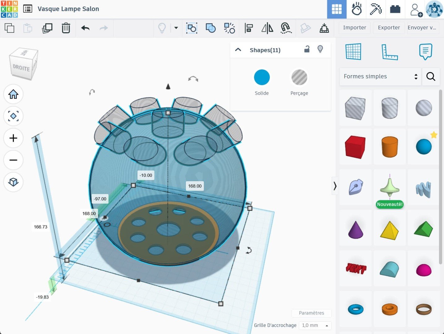444x334 pixels.
Task: Switch to the Bricks view
Action: [395, 9]
